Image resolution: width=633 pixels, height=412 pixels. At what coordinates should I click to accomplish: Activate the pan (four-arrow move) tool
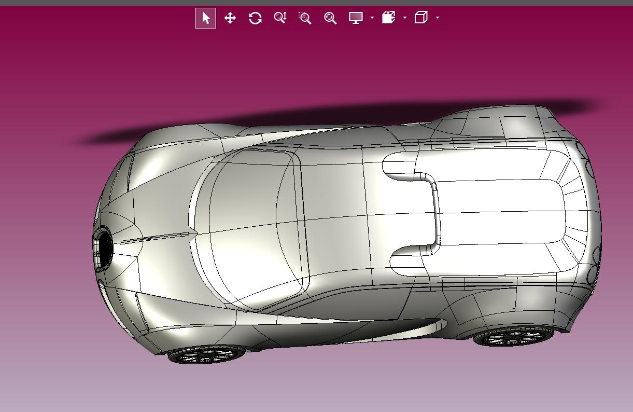(230, 18)
